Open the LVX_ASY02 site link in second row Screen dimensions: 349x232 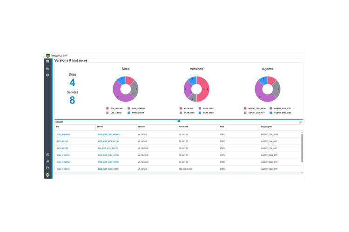(x=62, y=142)
